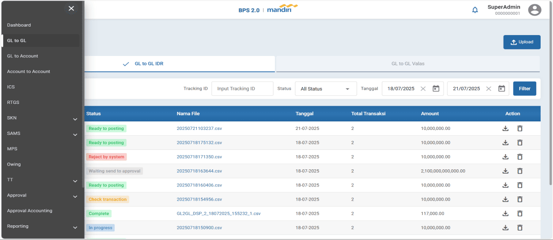Open link GL2GL_DSP_2_18072025_155232_1.csv

(219, 213)
